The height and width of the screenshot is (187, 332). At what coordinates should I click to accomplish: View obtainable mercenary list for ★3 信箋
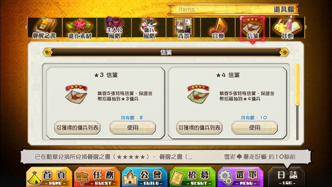tap(77, 128)
